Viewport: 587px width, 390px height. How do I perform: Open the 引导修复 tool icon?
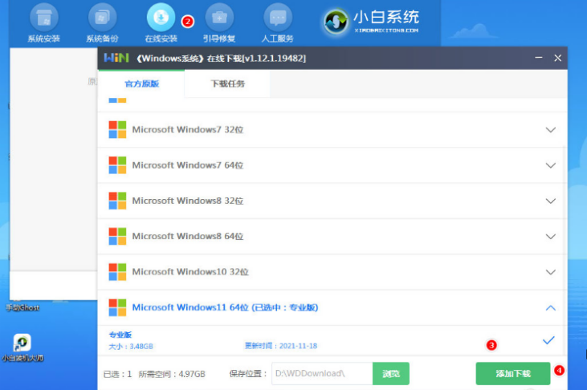coord(219,18)
